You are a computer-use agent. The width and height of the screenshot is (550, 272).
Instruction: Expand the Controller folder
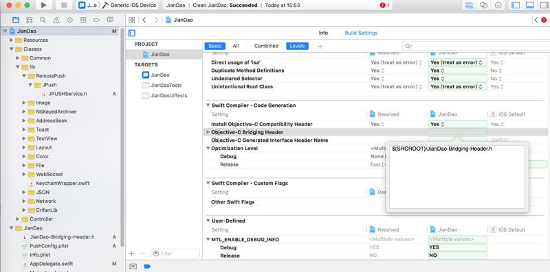[x=18, y=219]
